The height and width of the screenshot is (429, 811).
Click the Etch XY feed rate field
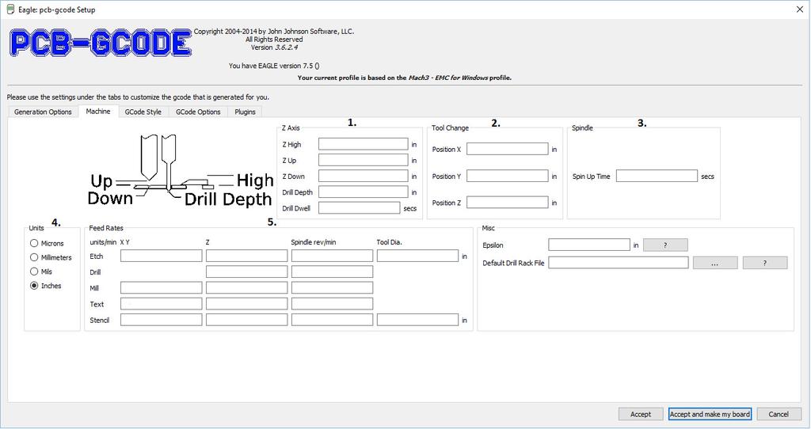tap(162, 256)
